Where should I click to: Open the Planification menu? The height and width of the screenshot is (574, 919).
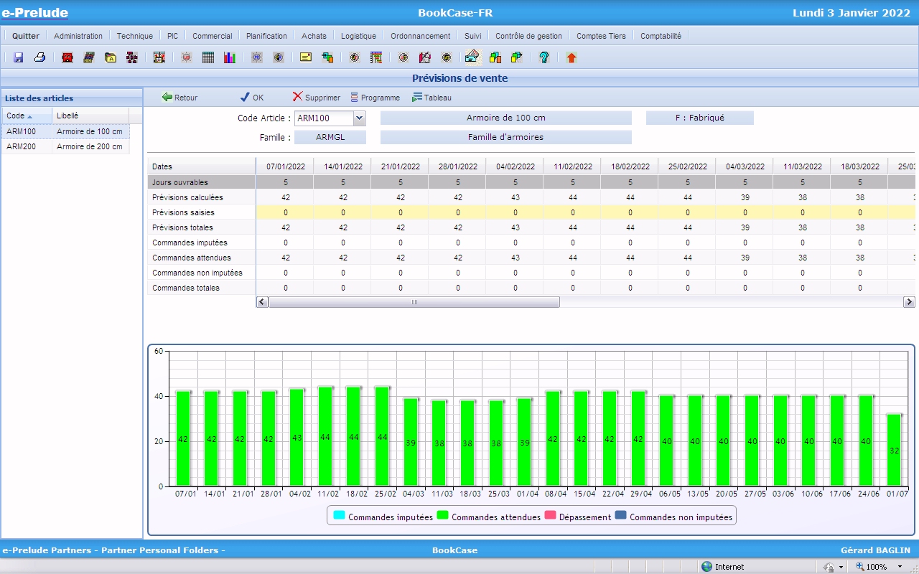[x=266, y=36]
